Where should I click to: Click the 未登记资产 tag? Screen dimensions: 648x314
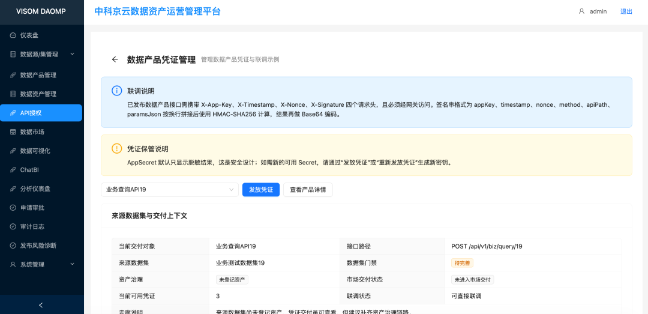[232, 280]
